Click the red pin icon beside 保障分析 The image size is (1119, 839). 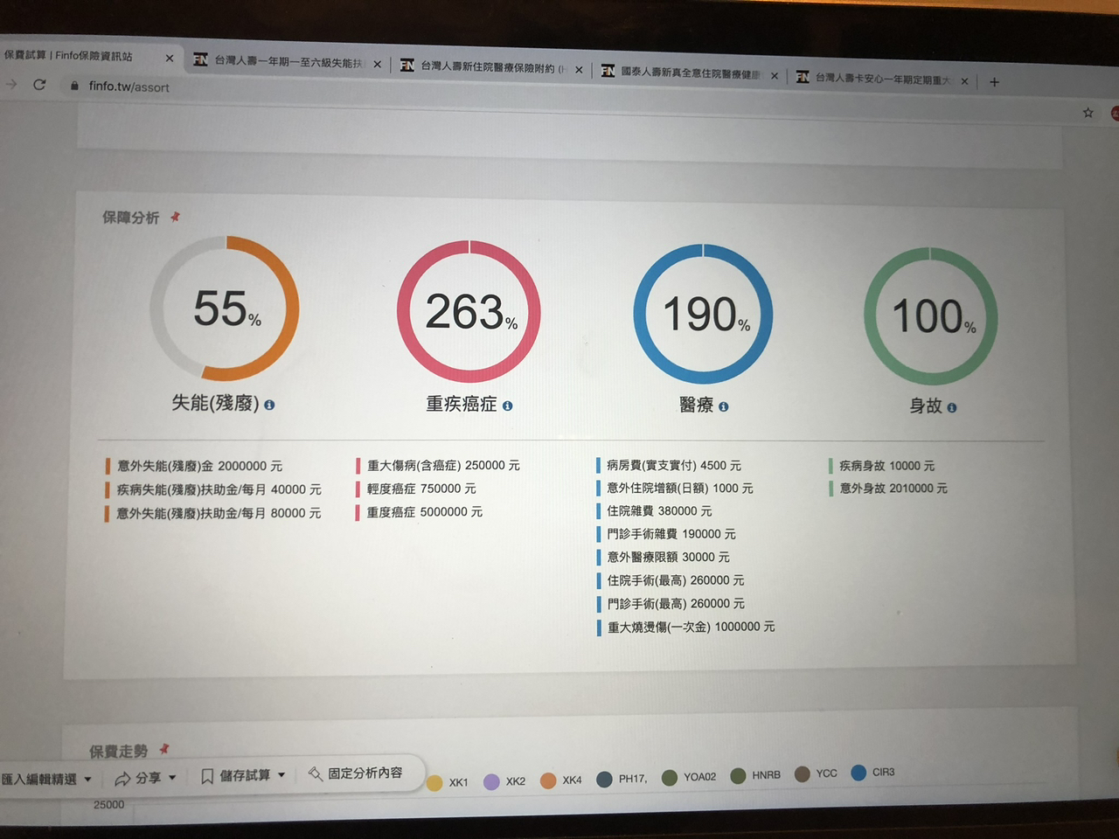tap(174, 216)
